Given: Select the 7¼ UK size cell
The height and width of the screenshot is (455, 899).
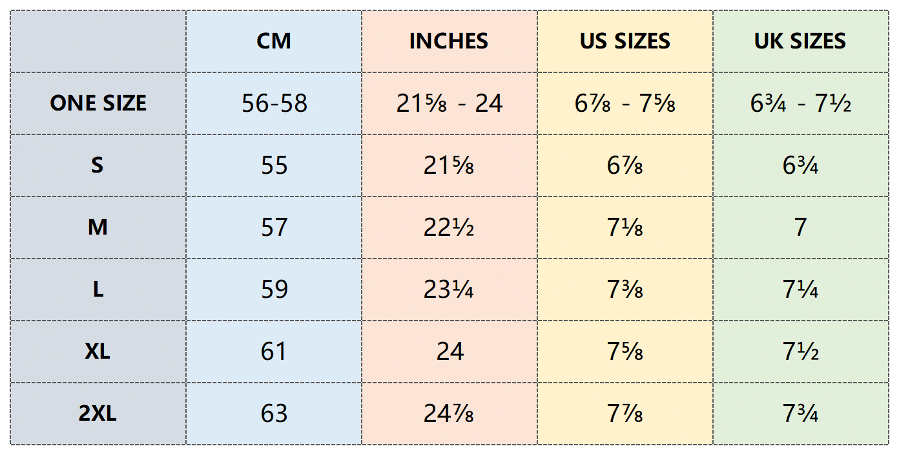Looking at the screenshot, I should 801,290.
